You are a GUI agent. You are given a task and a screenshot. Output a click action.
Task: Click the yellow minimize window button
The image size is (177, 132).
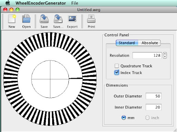click(11, 10)
